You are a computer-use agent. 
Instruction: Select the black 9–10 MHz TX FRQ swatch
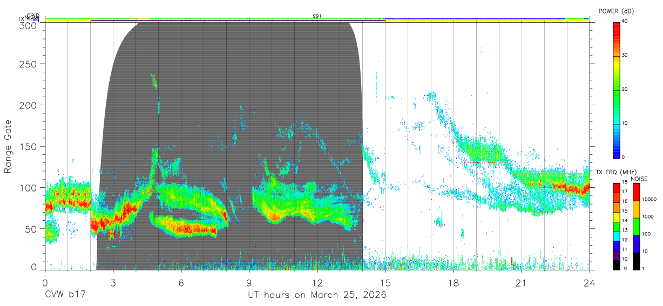[x=616, y=264]
